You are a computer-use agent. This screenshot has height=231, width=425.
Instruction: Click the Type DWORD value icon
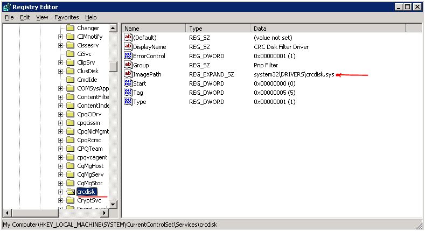(128, 102)
